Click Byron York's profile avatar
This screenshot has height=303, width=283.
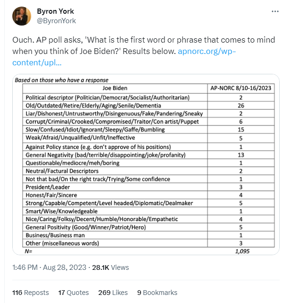[22, 16]
